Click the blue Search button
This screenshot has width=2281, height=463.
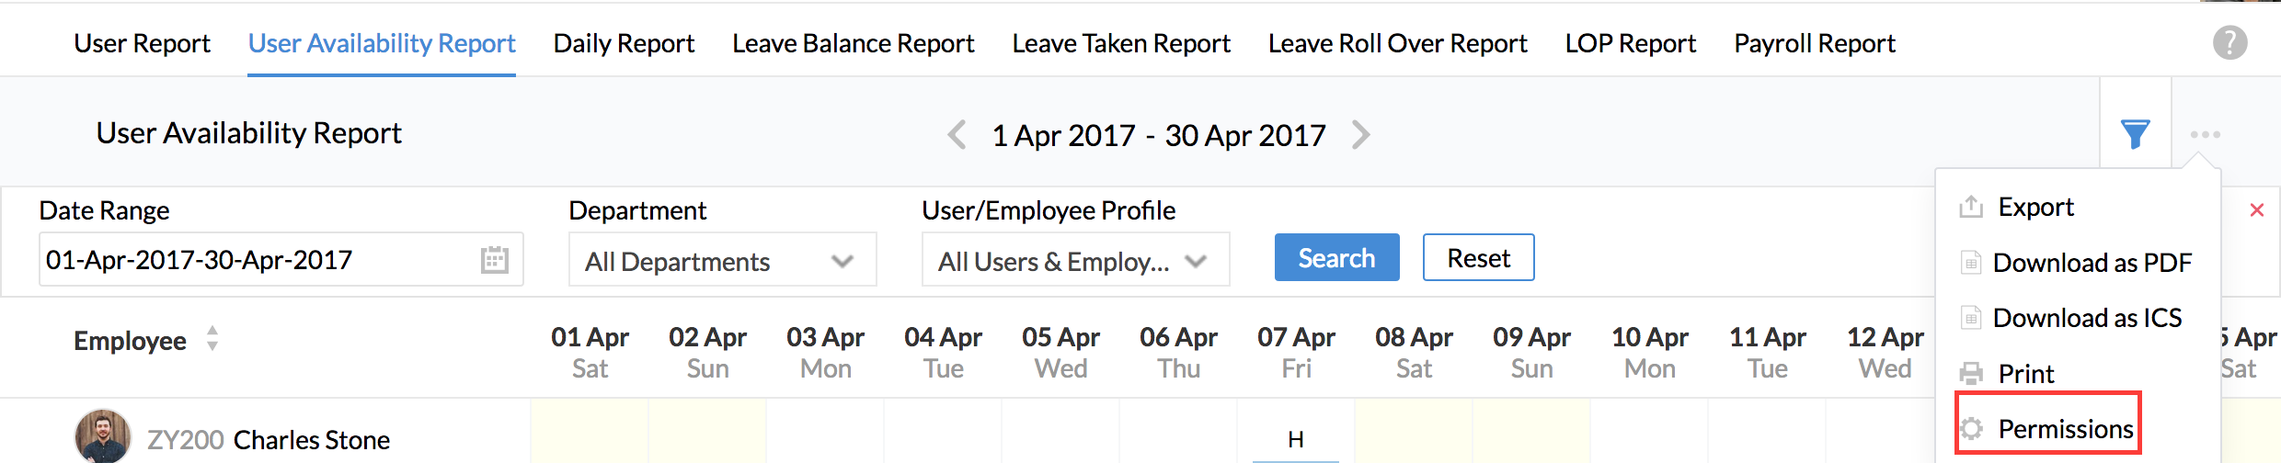tap(1336, 257)
